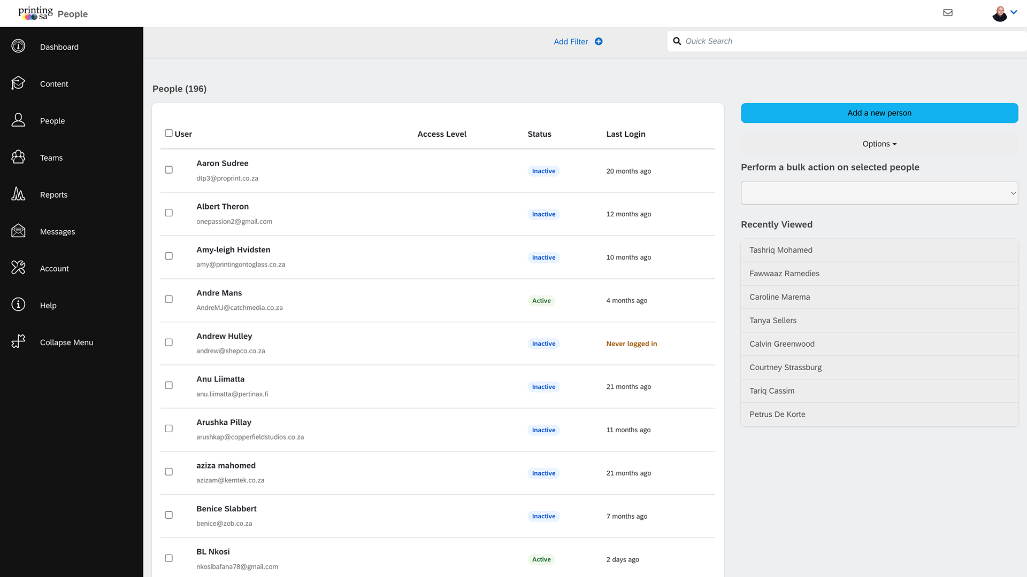Expand the user profile chevron menu
This screenshot has height=577, width=1027.
pos(1014,12)
